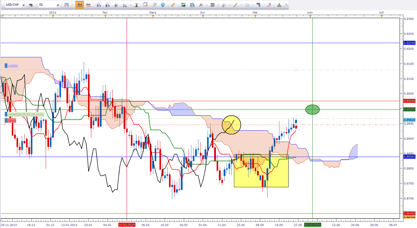This screenshot has width=417, height=228.
Task: Expand the fan lines dropdown arrow
Action: point(229,5)
